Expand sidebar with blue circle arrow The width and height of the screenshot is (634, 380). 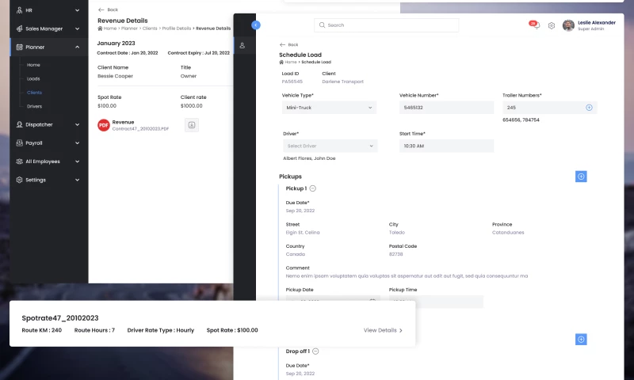pyautogui.click(x=255, y=25)
